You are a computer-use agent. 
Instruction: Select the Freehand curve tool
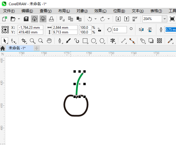(77, 41)
